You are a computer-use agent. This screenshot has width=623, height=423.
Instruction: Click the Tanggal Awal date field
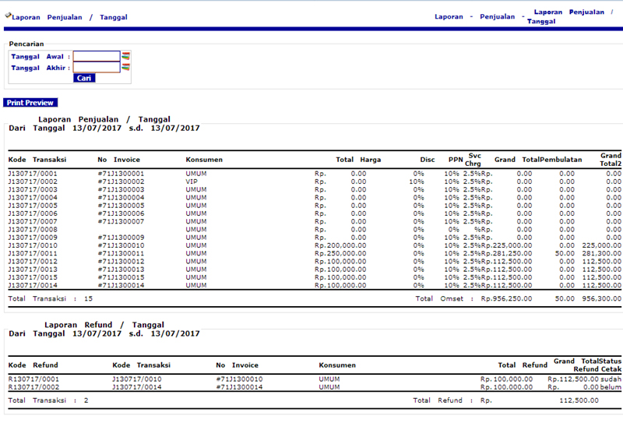coord(97,56)
